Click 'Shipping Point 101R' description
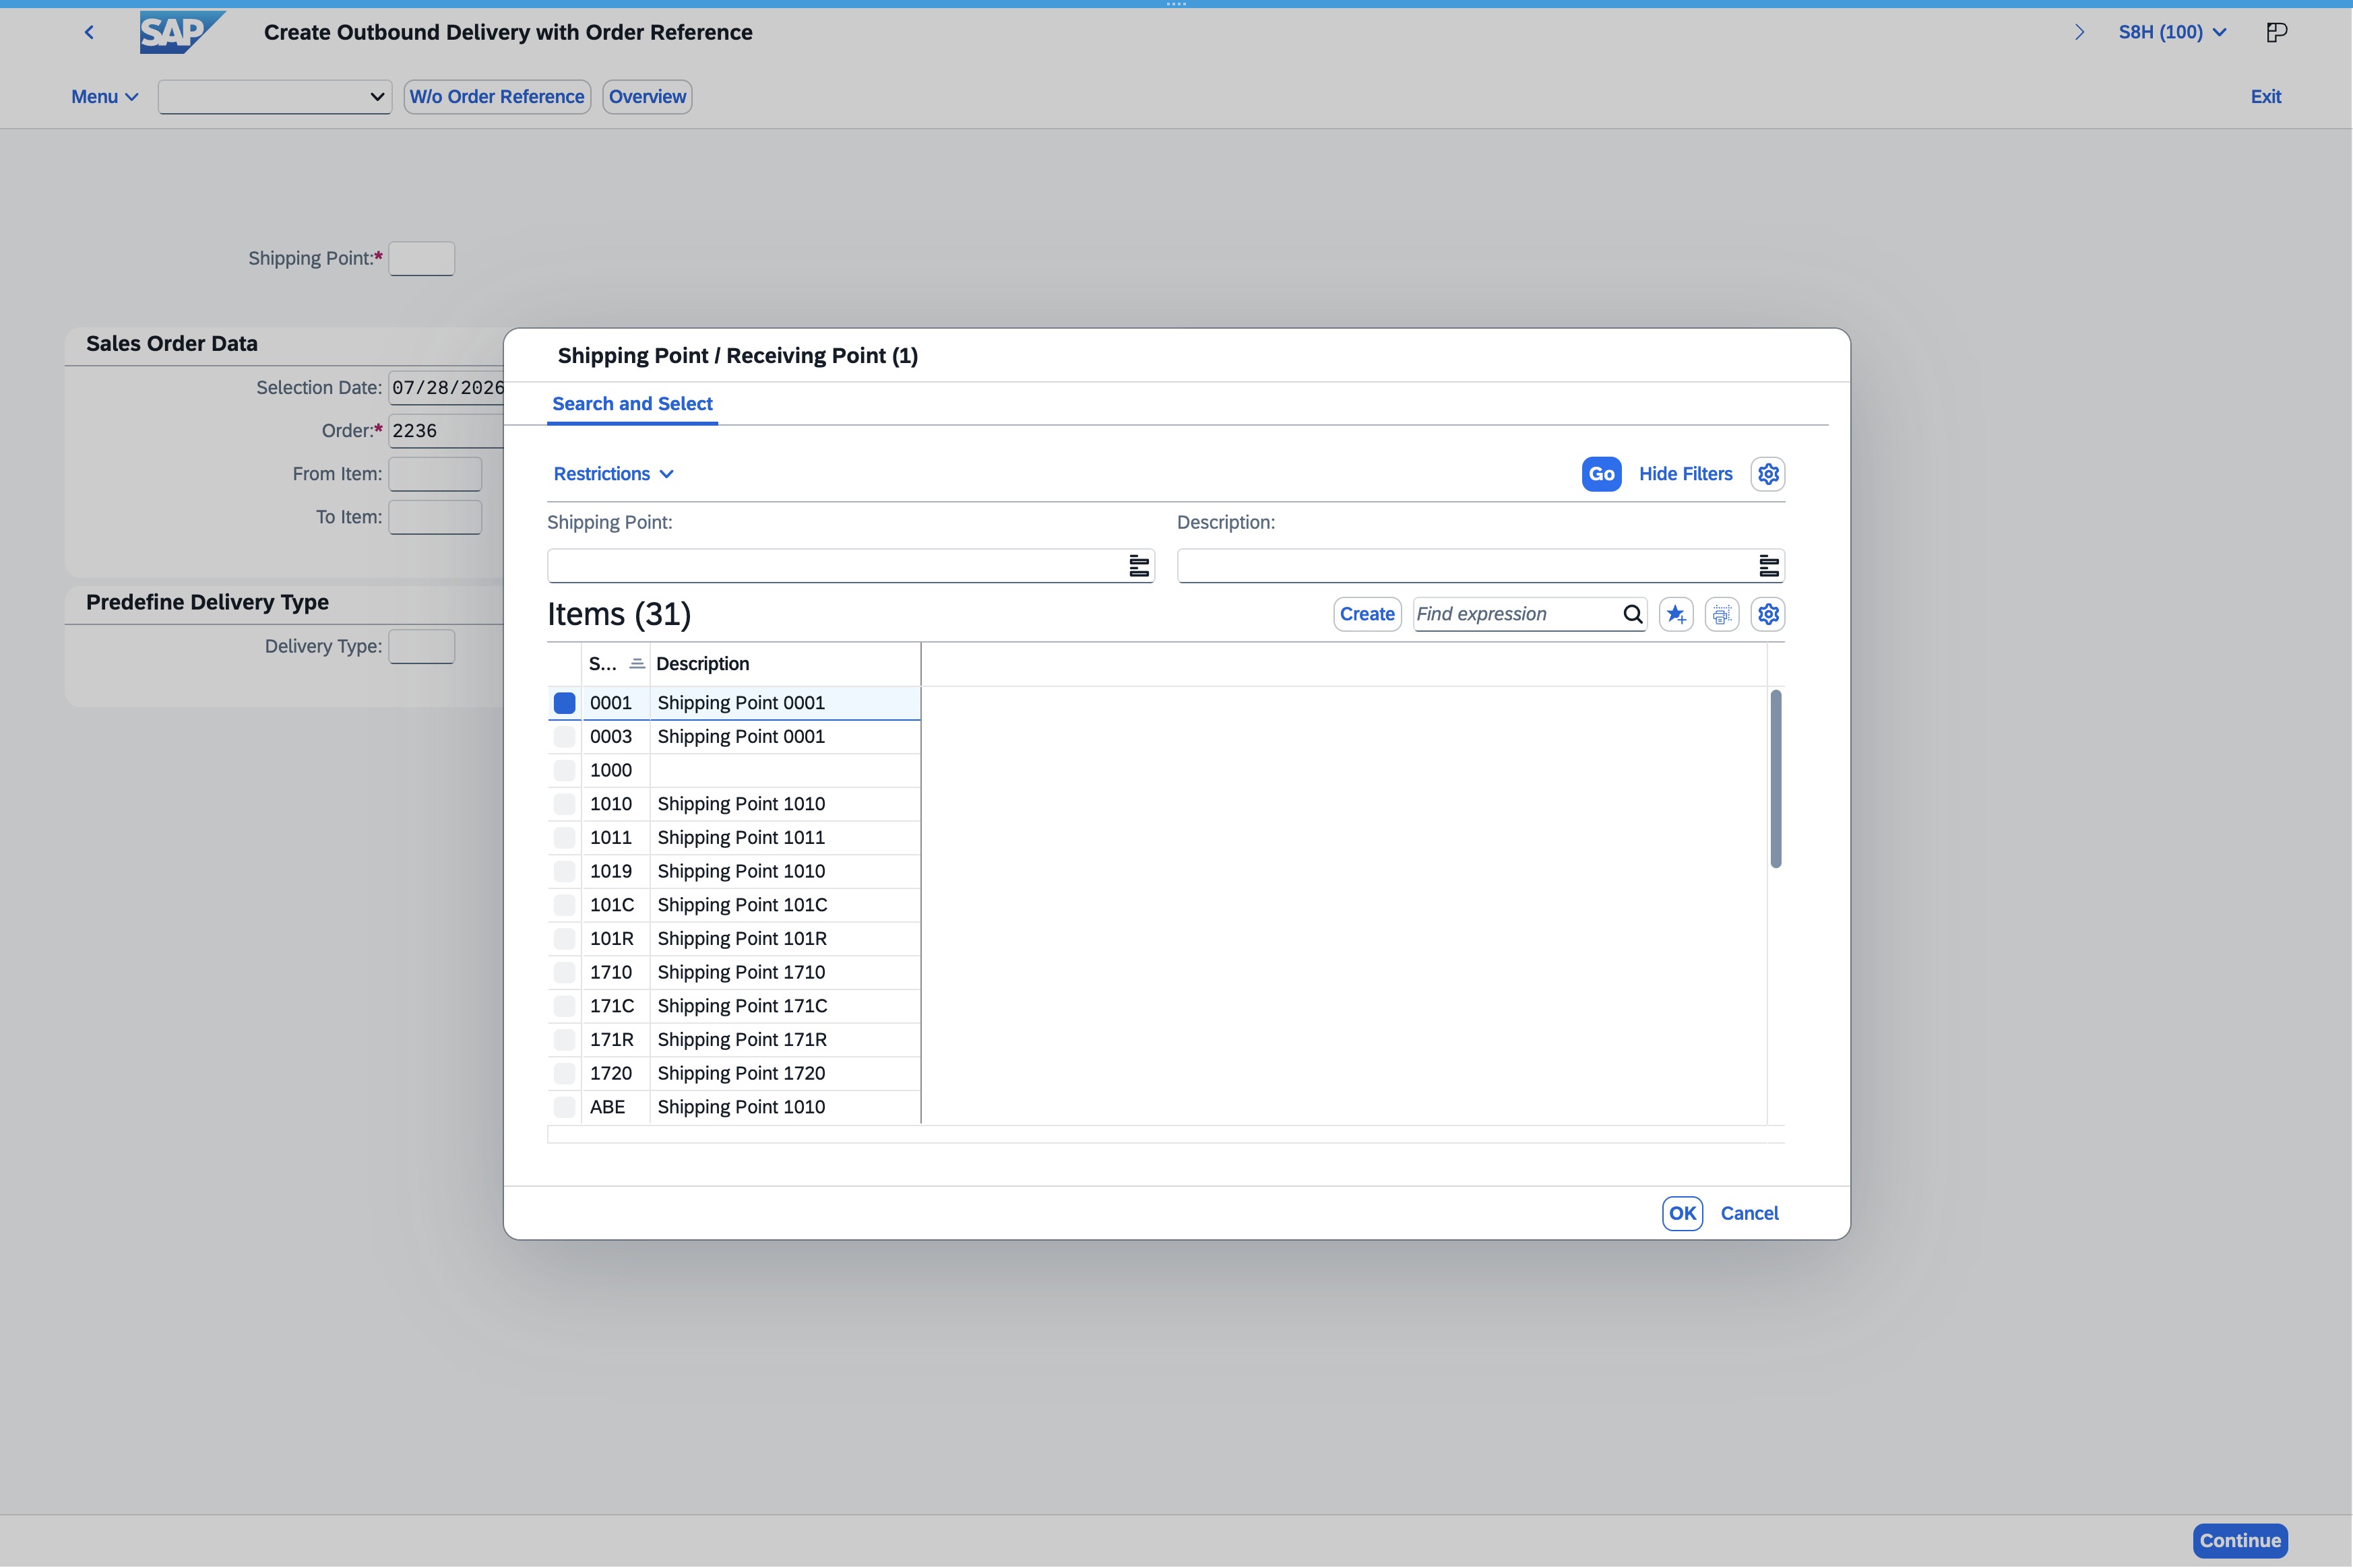 (741, 939)
